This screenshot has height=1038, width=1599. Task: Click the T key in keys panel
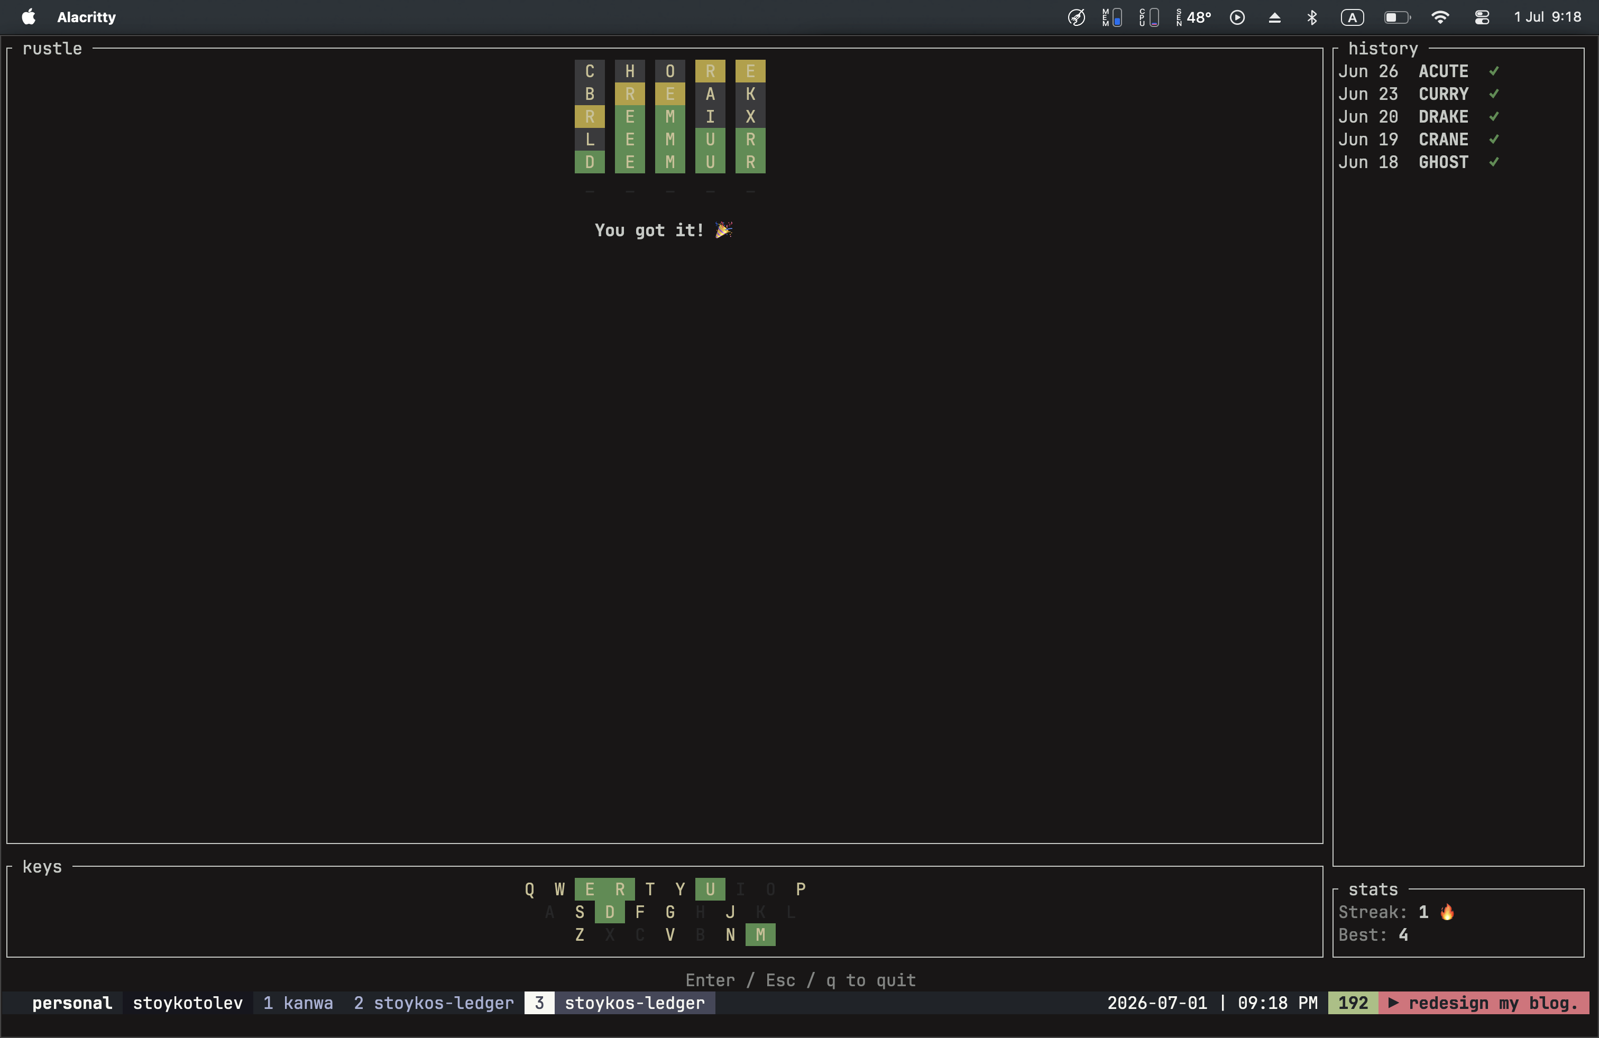[x=650, y=889]
